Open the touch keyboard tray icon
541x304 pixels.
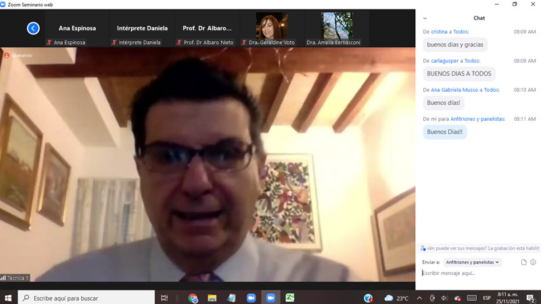point(471,298)
